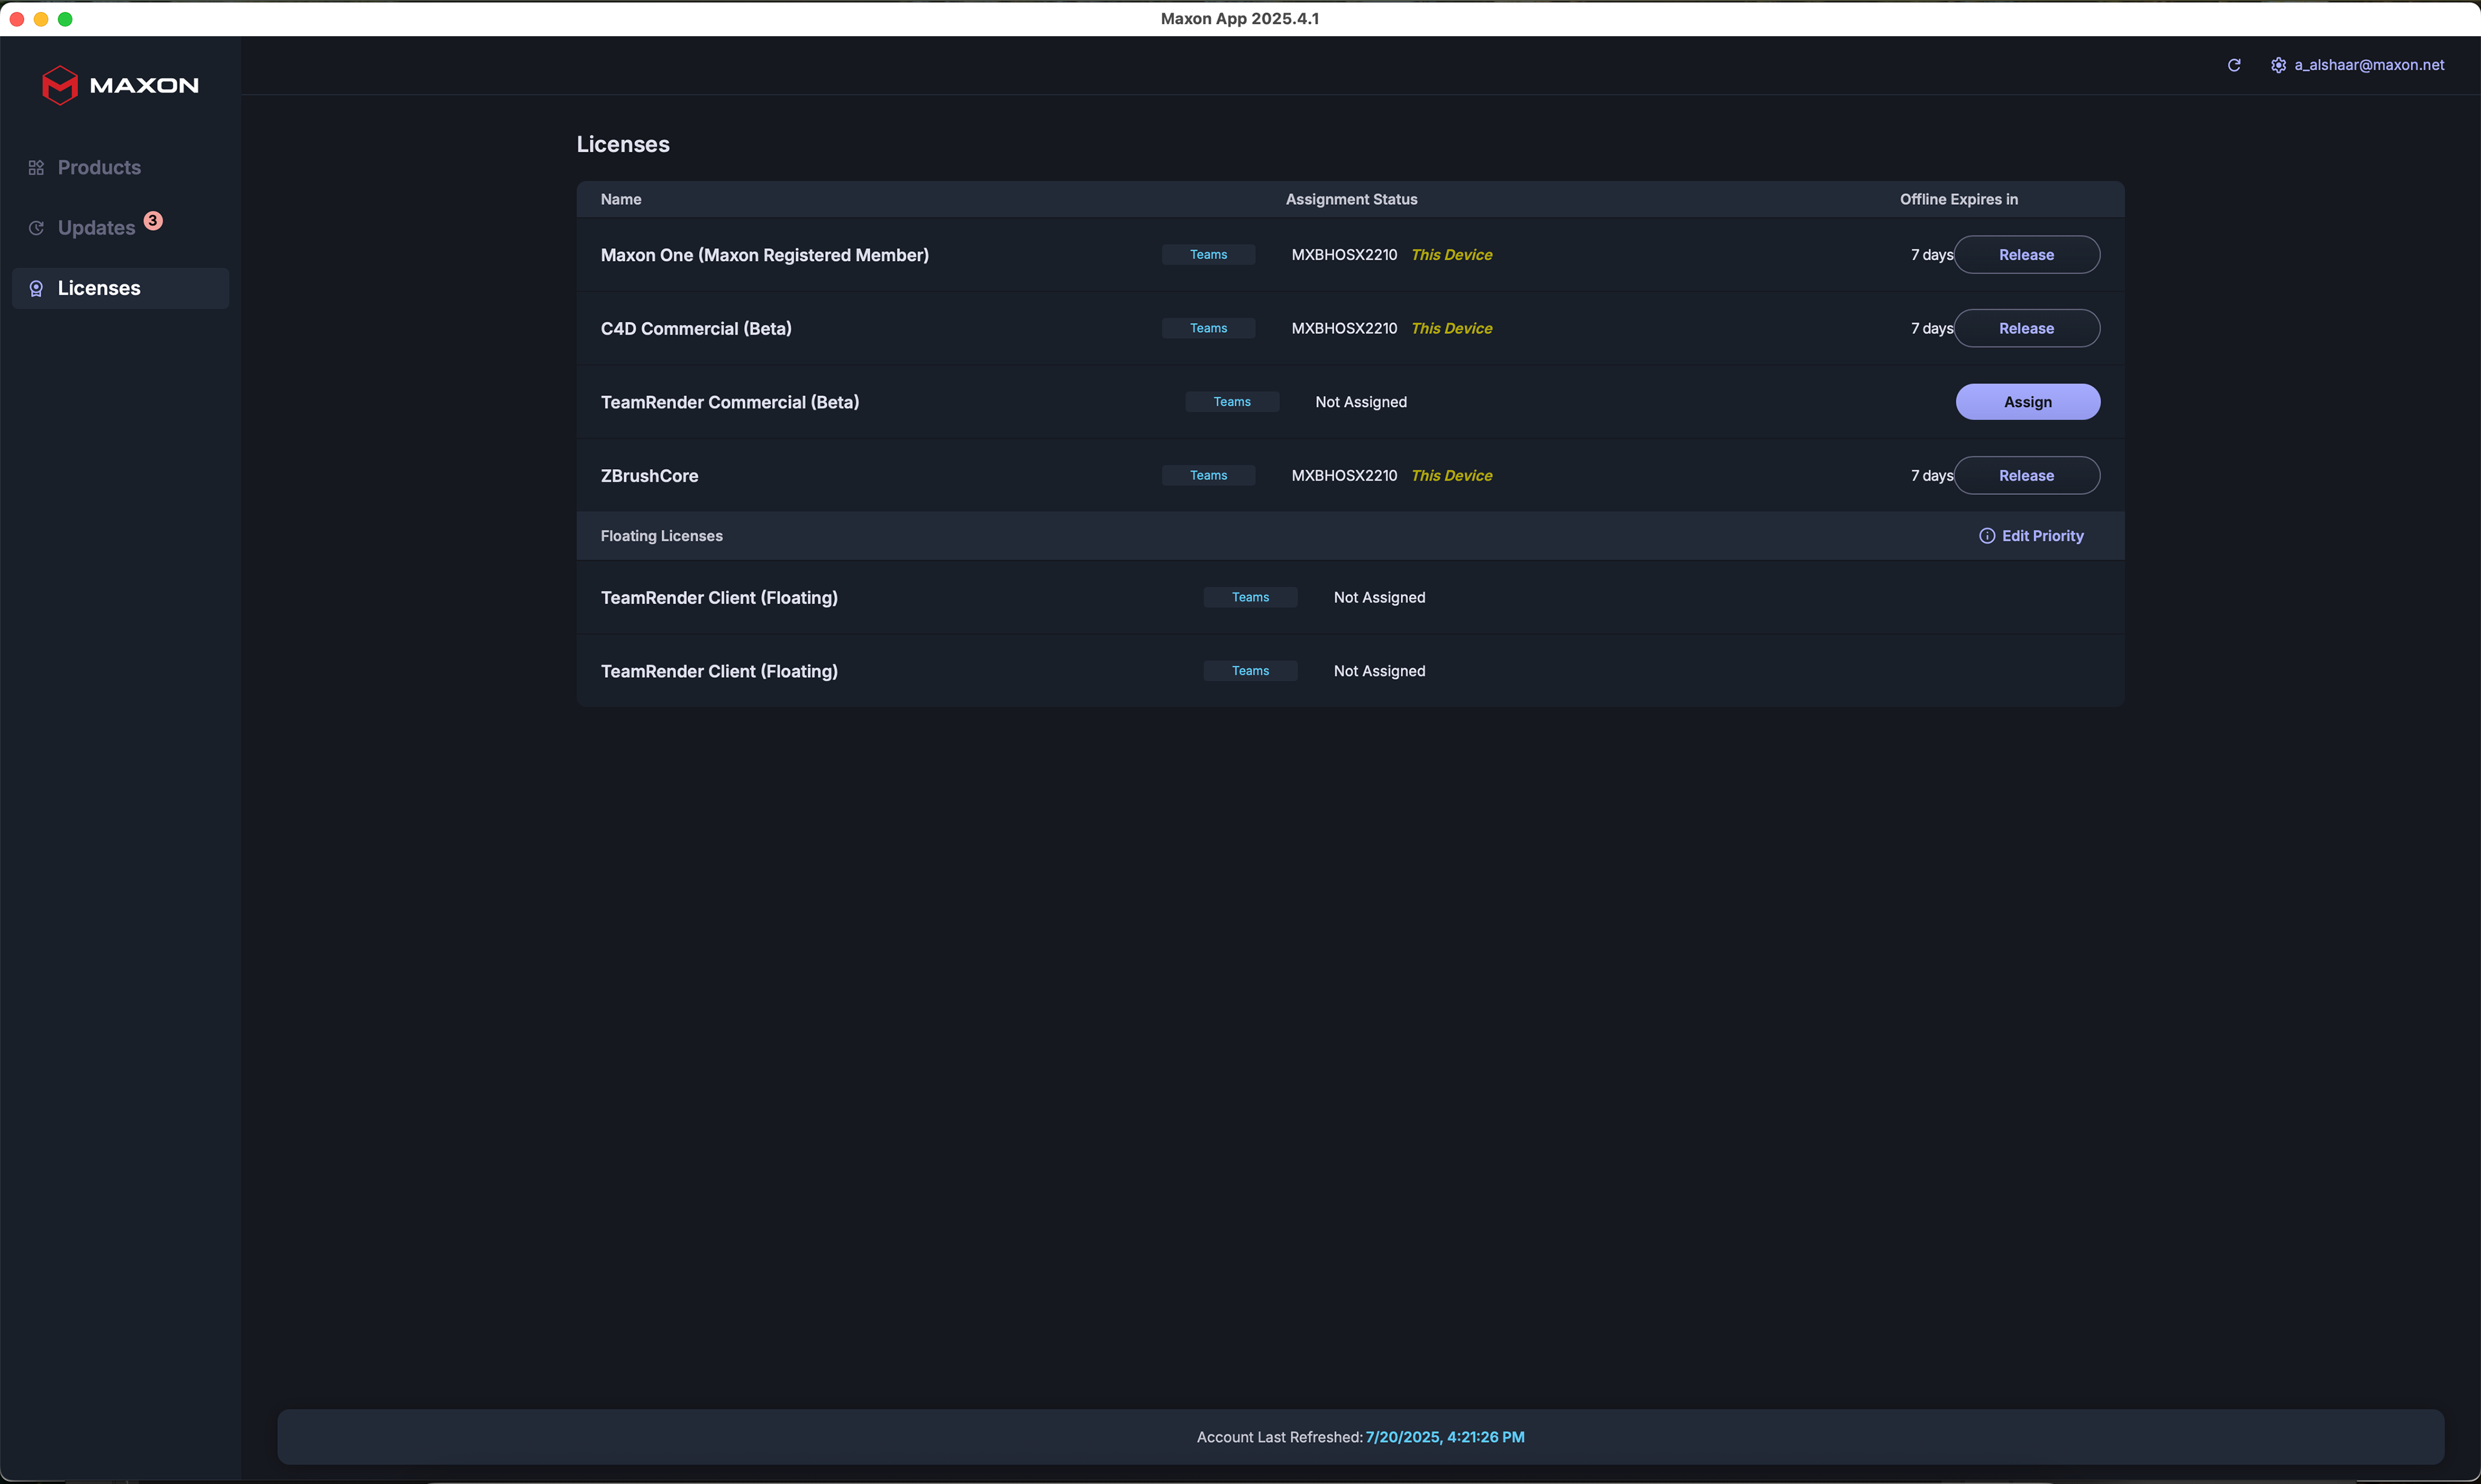2481x1484 pixels.
Task: Maximize the Maxon App window with green button
Action: click(x=65, y=19)
